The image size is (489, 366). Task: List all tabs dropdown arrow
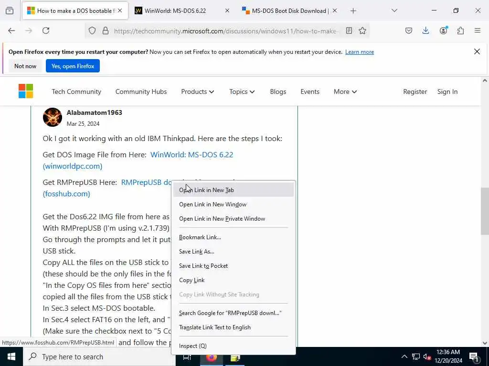394,10
